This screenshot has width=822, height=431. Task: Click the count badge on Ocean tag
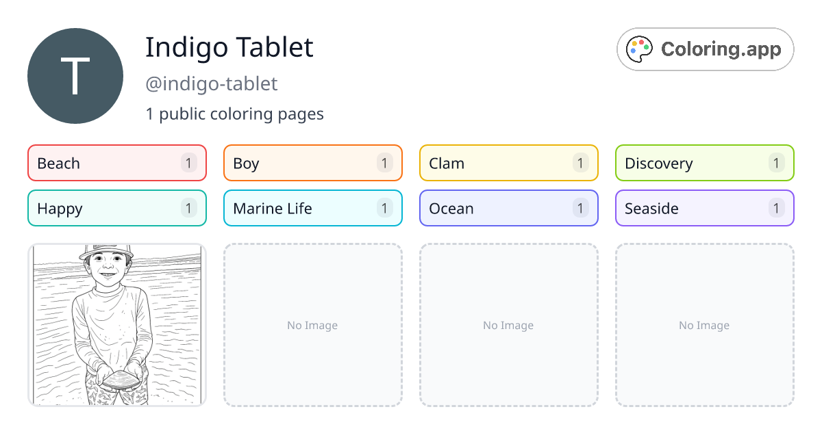point(580,208)
